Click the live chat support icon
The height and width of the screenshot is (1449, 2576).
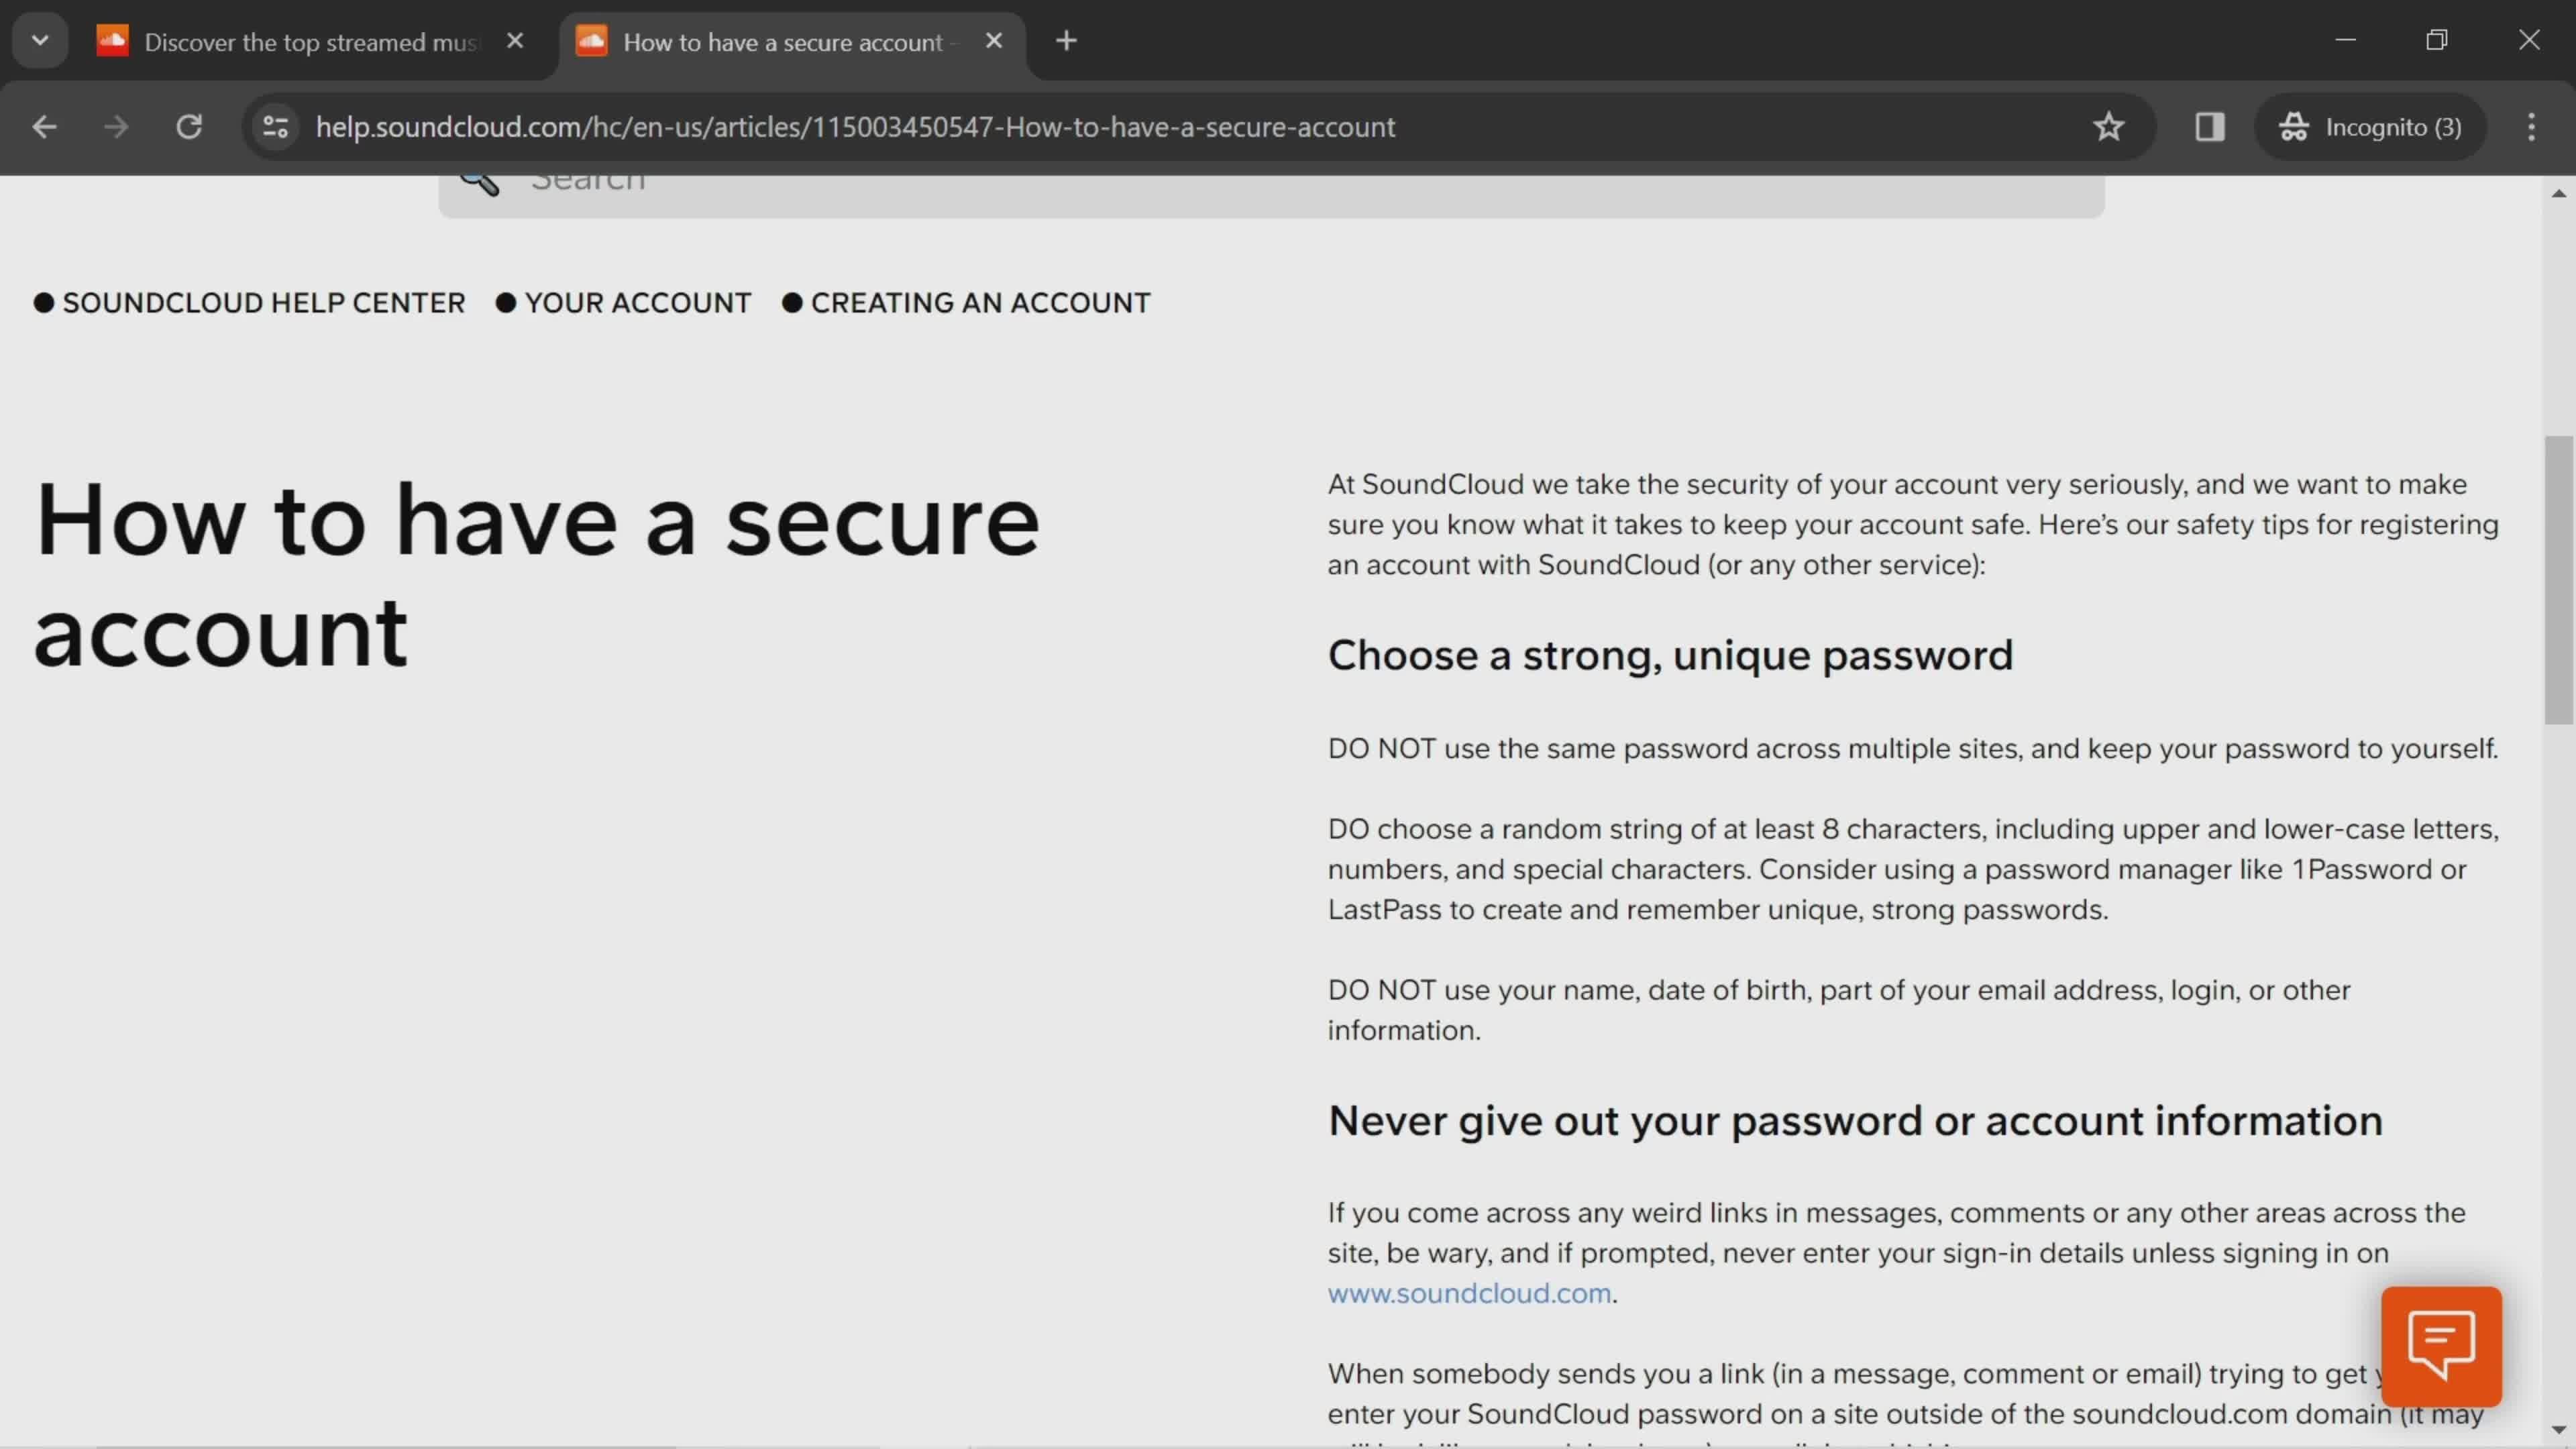click(x=2442, y=1348)
